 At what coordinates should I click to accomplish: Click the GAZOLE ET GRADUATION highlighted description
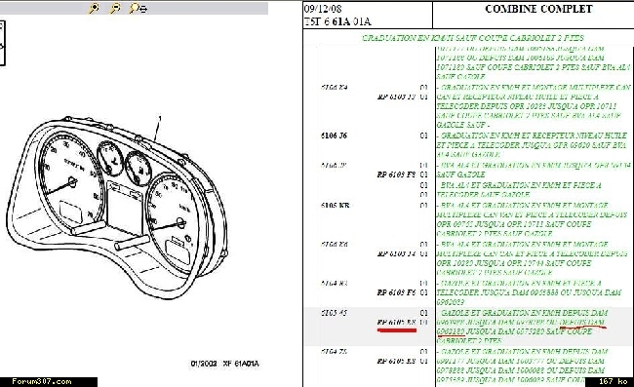(522, 327)
